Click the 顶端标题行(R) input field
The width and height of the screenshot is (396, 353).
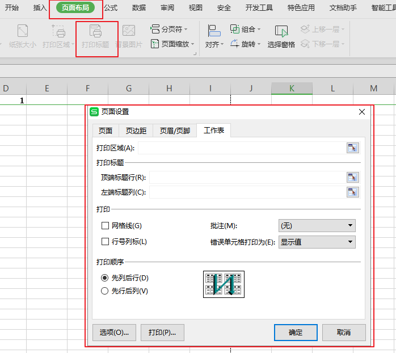(248, 178)
